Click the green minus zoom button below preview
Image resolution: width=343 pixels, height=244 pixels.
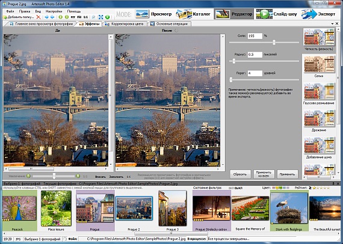28,176
